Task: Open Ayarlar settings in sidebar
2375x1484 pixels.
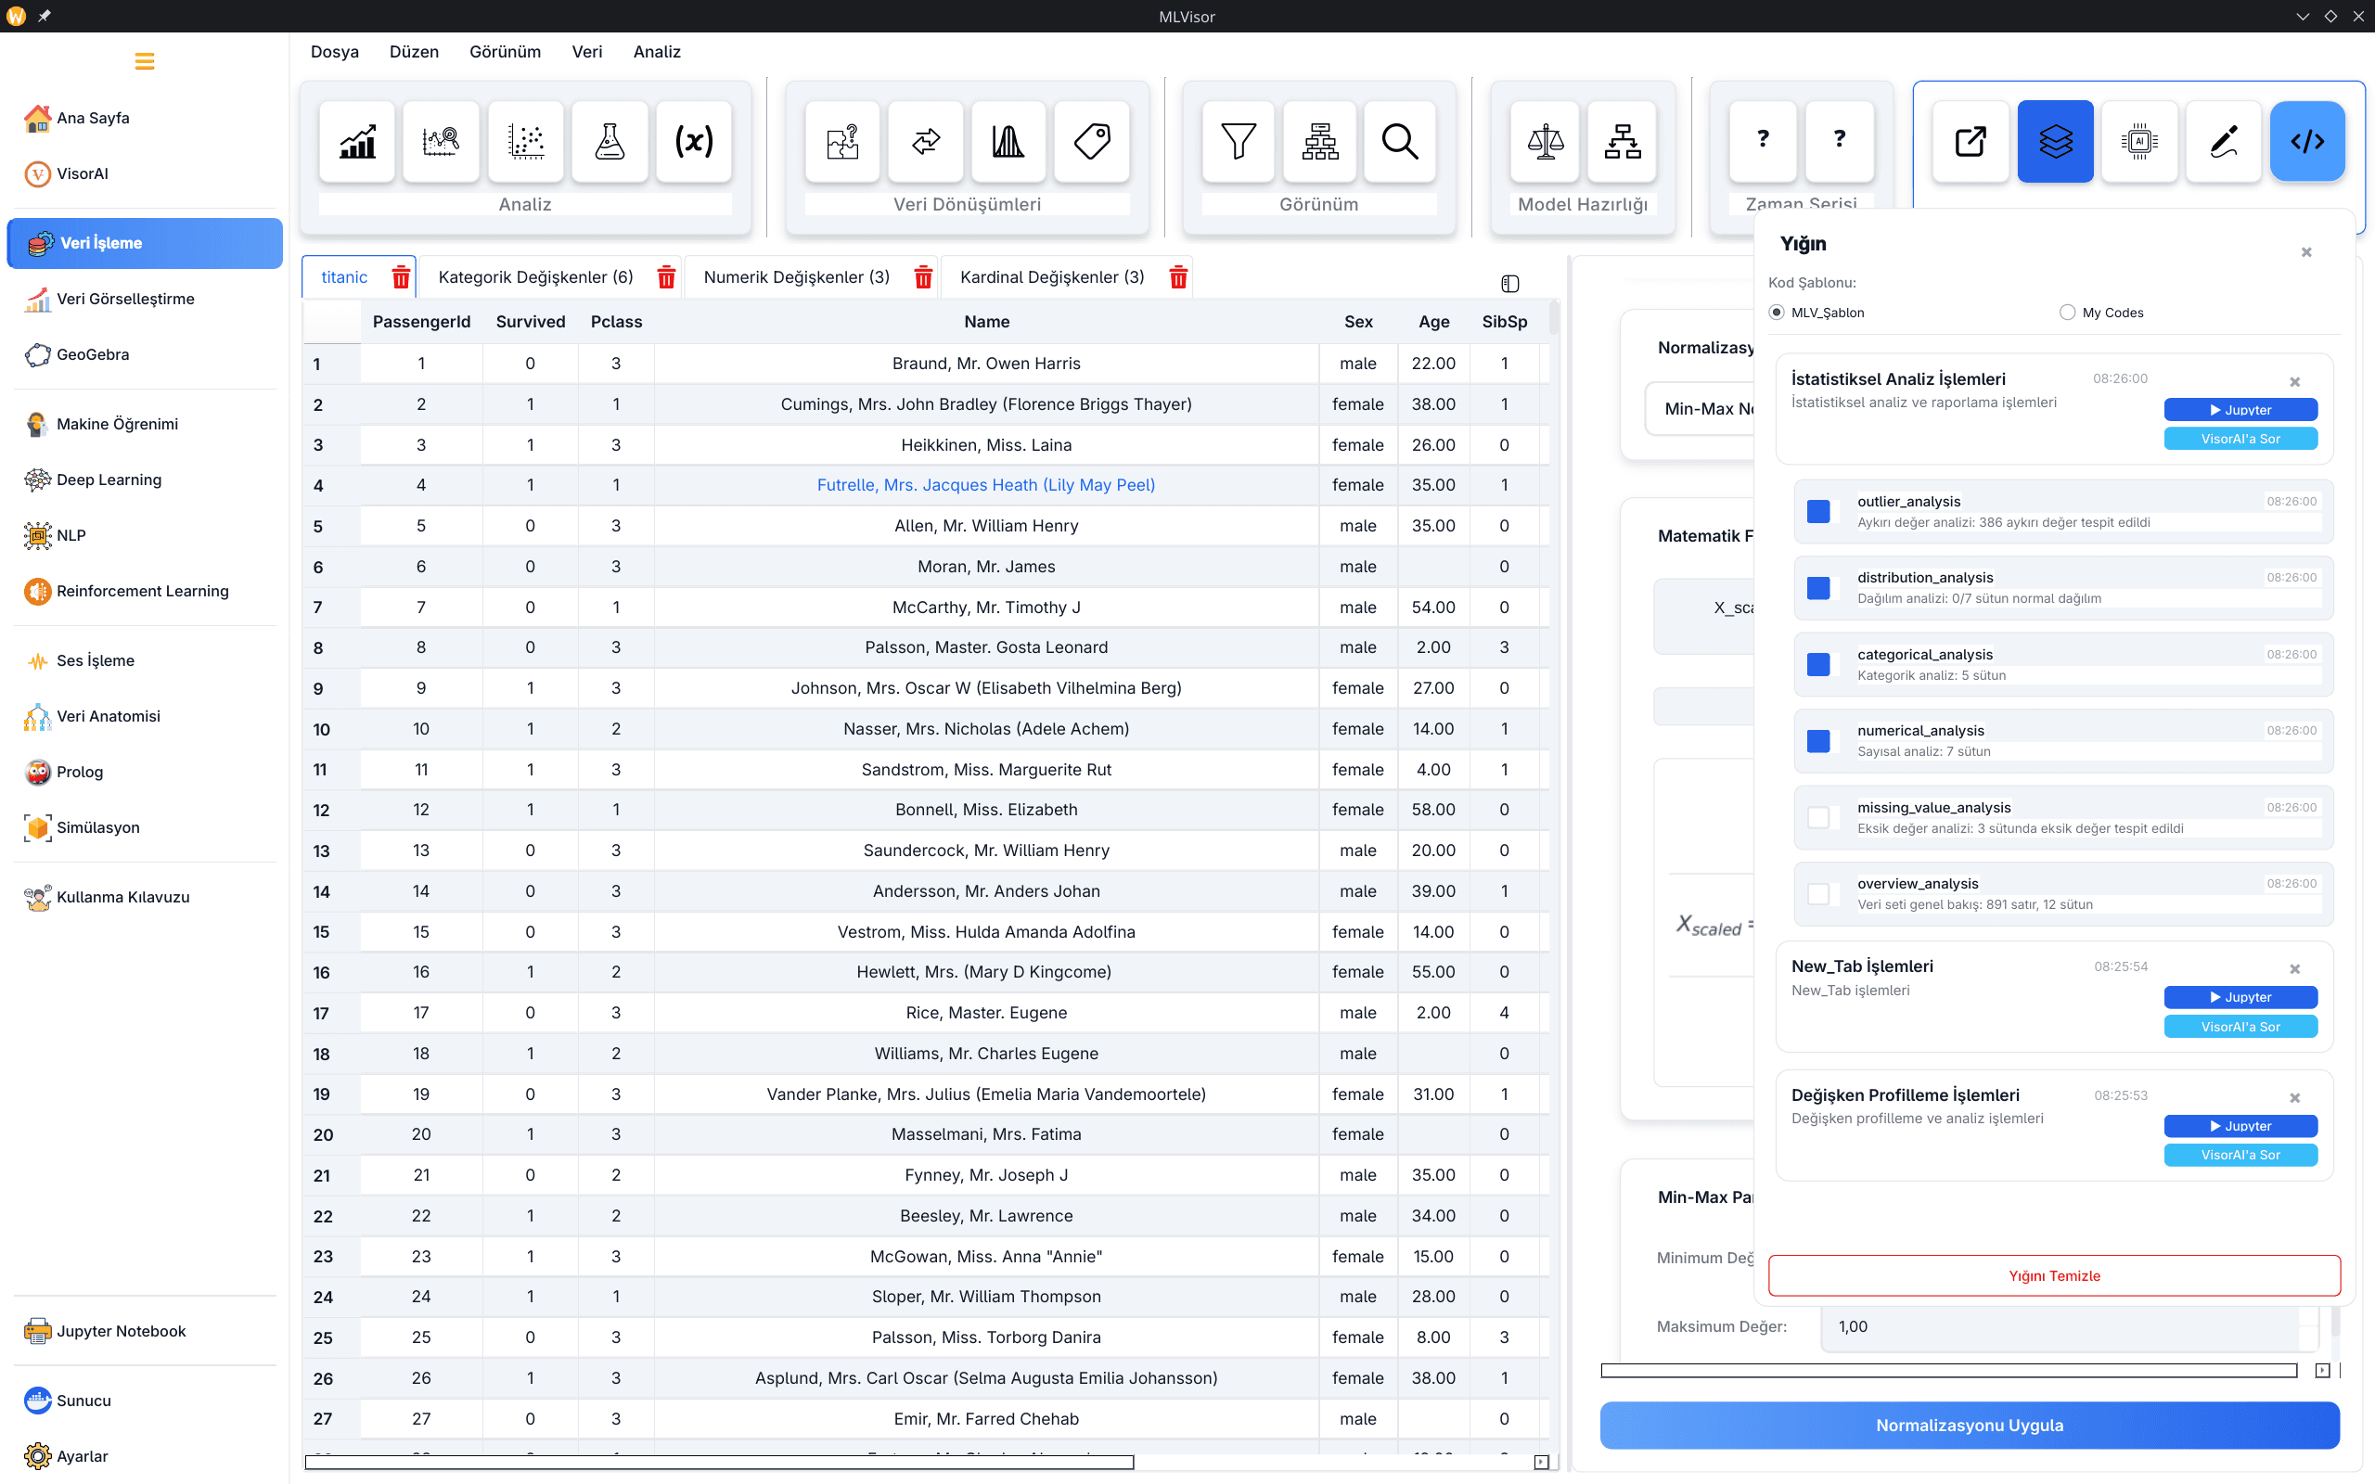Action: (x=145, y=1456)
